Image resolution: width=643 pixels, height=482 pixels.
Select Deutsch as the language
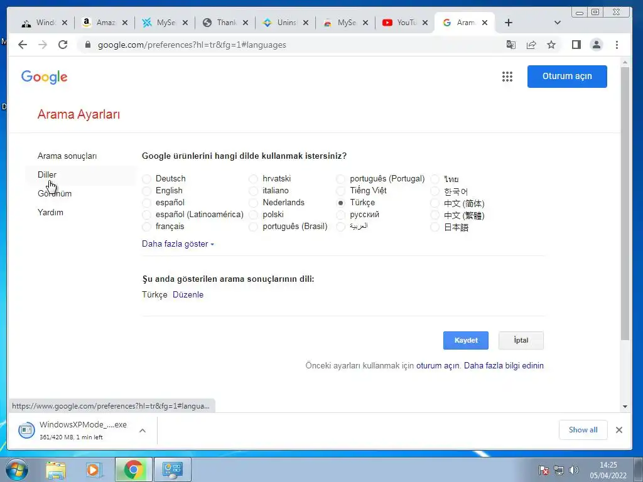(146, 179)
